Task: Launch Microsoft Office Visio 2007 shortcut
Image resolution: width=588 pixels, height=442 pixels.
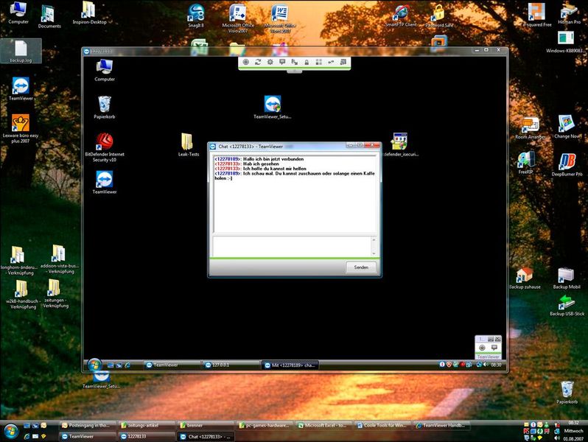Action: [x=238, y=18]
